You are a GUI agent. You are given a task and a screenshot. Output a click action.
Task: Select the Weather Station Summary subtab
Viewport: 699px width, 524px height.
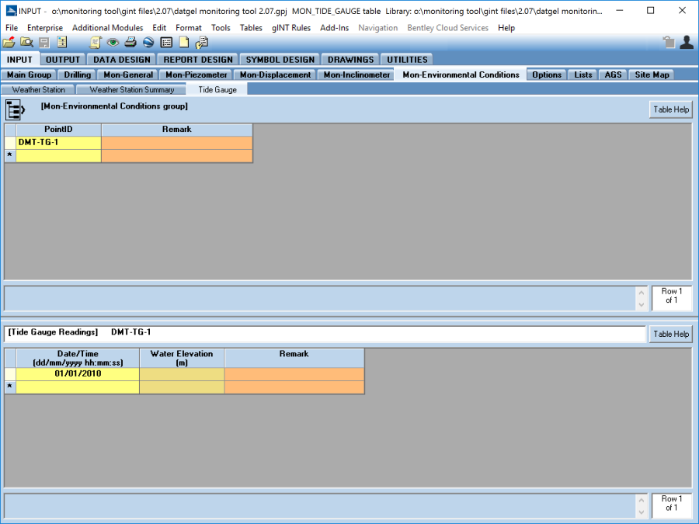point(132,90)
